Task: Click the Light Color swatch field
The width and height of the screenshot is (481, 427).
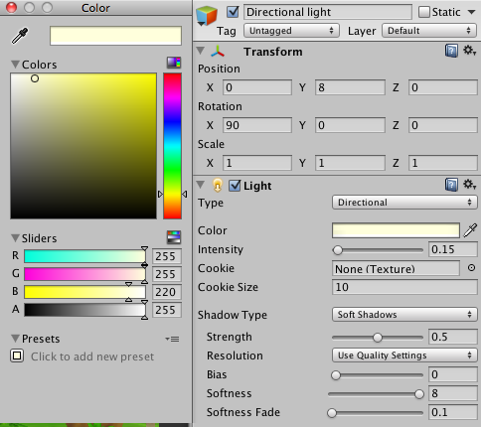Action: click(396, 230)
